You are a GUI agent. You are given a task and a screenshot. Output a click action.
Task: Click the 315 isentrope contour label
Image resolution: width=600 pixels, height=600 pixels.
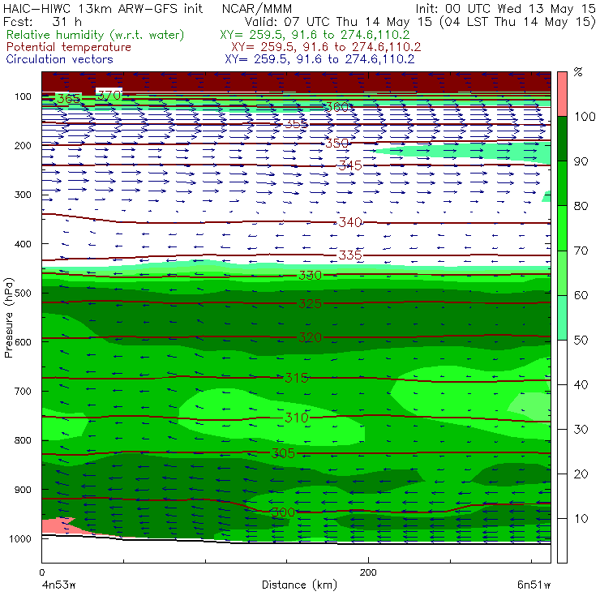[x=297, y=378]
